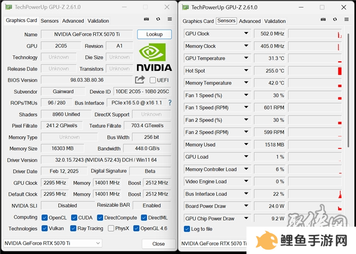
Task: Expand the GPU Clock sensor dropdown
Action: tap(246, 33)
